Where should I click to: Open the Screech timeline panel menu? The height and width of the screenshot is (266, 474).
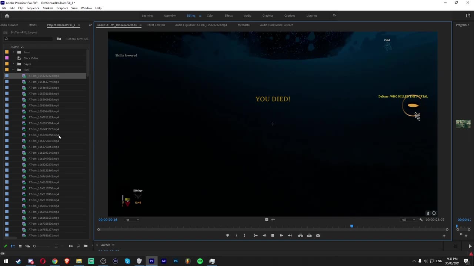pyautogui.click(x=113, y=245)
